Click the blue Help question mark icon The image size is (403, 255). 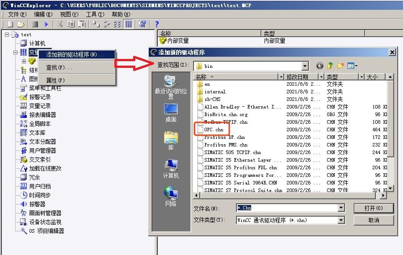[x=157, y=24]
